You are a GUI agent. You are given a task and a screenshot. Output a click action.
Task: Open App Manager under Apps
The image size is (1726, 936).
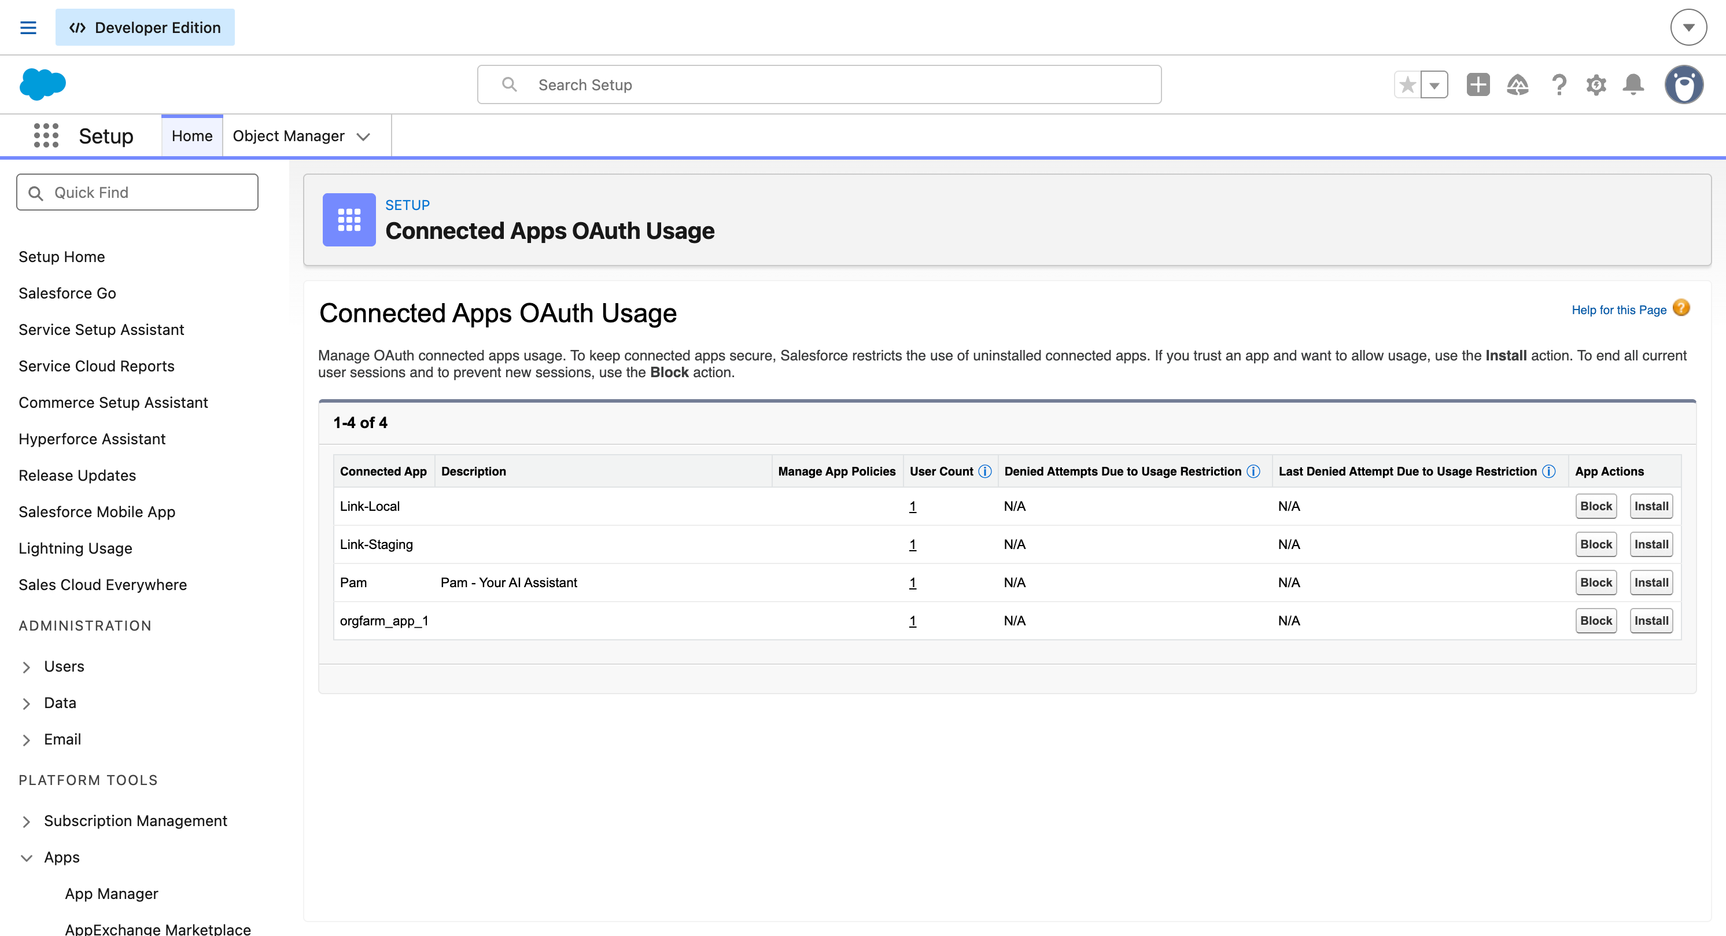point(111,894)
